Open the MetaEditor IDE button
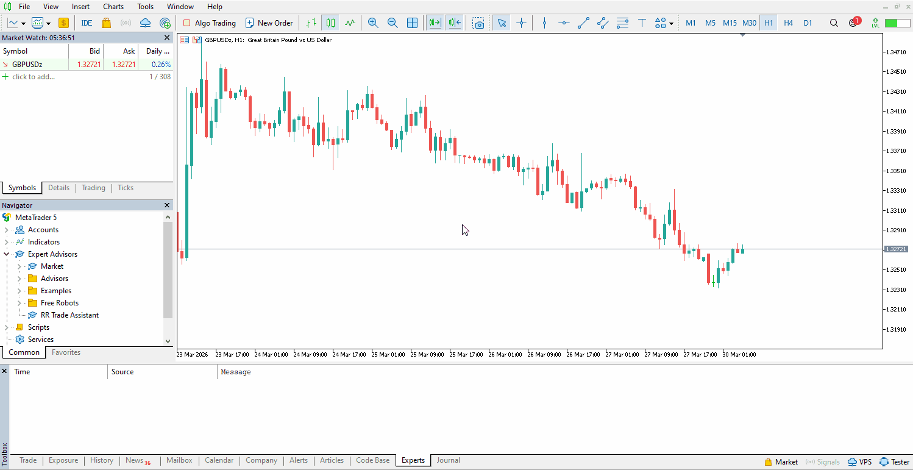Viewport: 913px width, 470px height. 87,23
